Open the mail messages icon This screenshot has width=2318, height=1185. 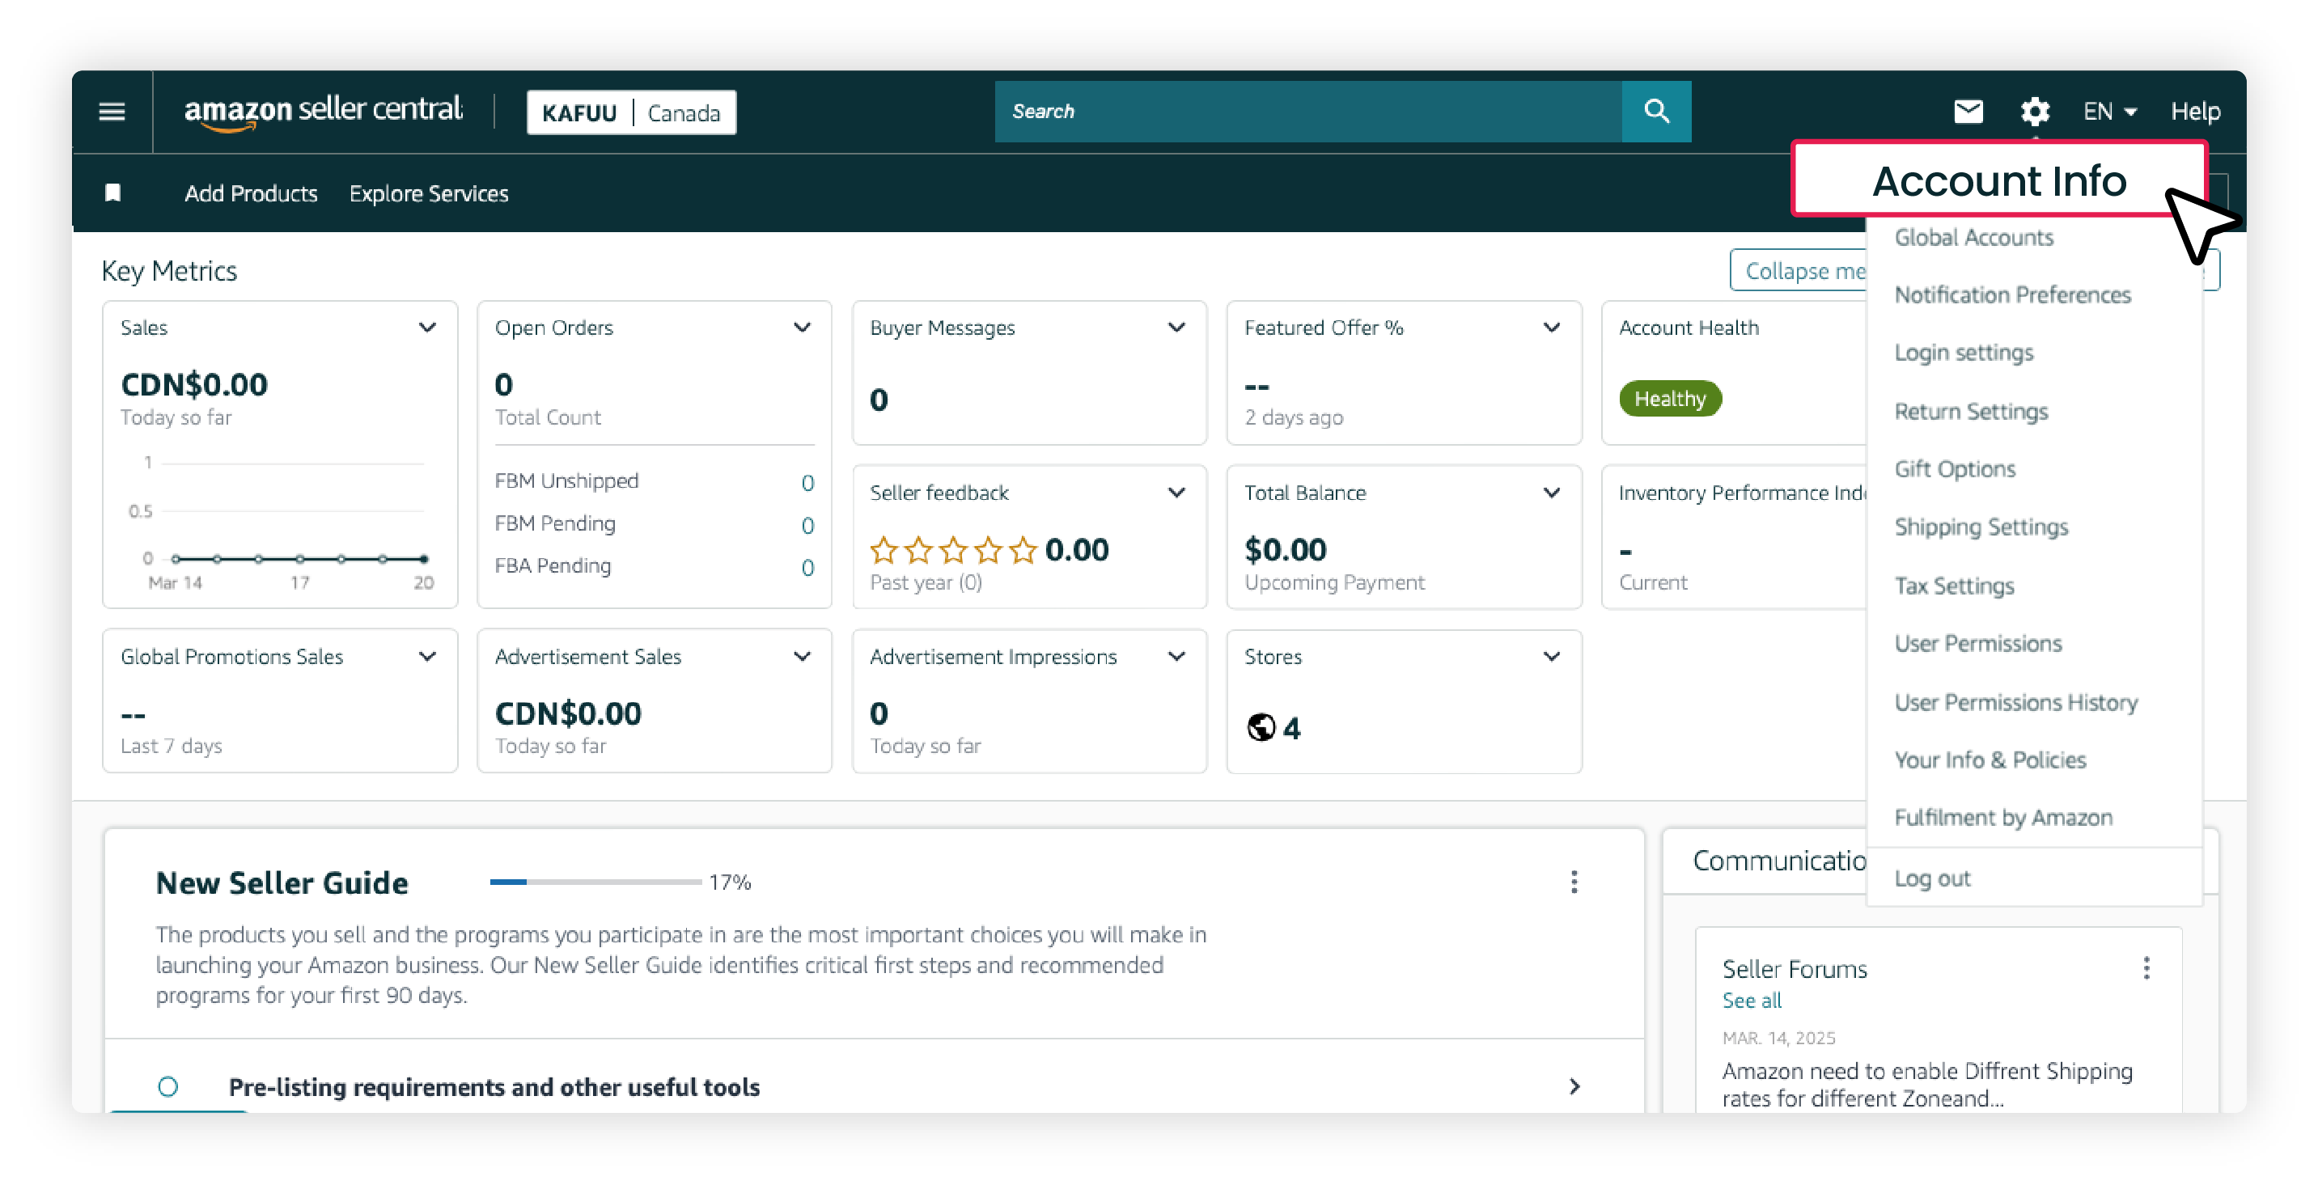point(1968,112)
